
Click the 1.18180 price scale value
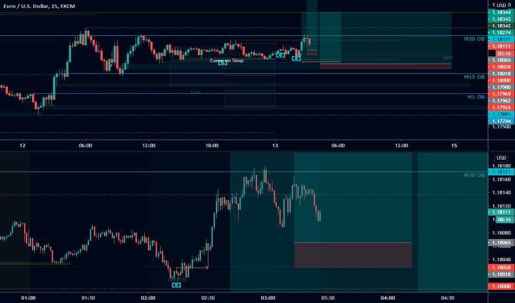point(501,166)
